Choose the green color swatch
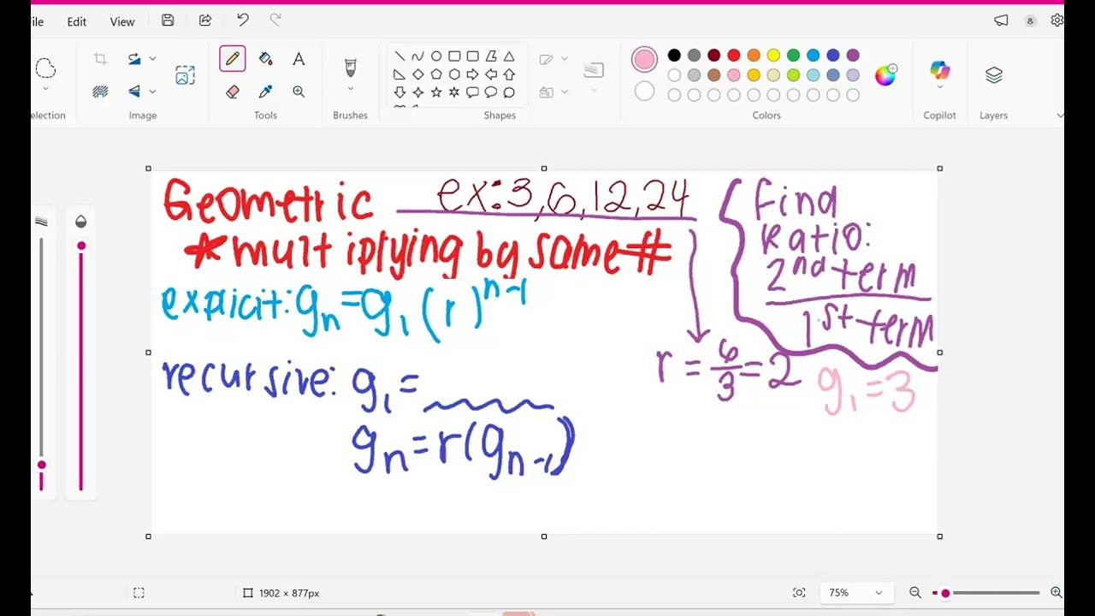The image size is (1095, 616). pyautogui.click(x=793, y=56)
